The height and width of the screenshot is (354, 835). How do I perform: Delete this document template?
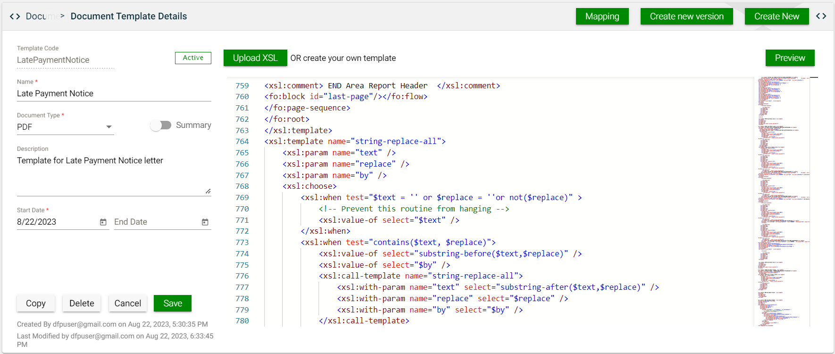(x=82, y=303)
